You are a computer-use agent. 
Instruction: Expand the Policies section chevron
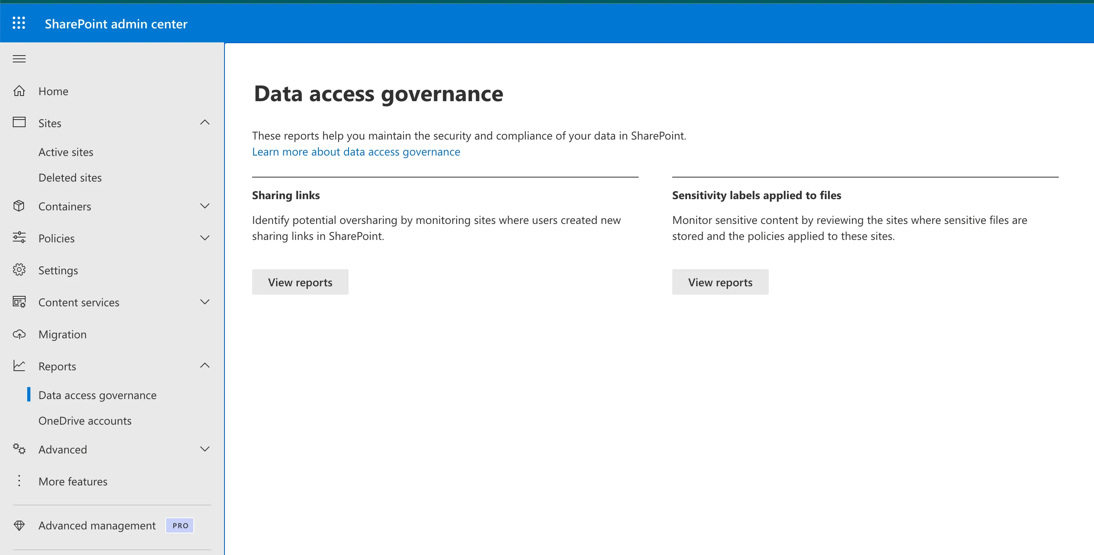coord(205,238)
